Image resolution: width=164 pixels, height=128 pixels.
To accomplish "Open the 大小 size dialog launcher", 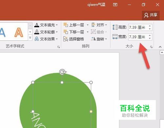I will click(151, 47).
